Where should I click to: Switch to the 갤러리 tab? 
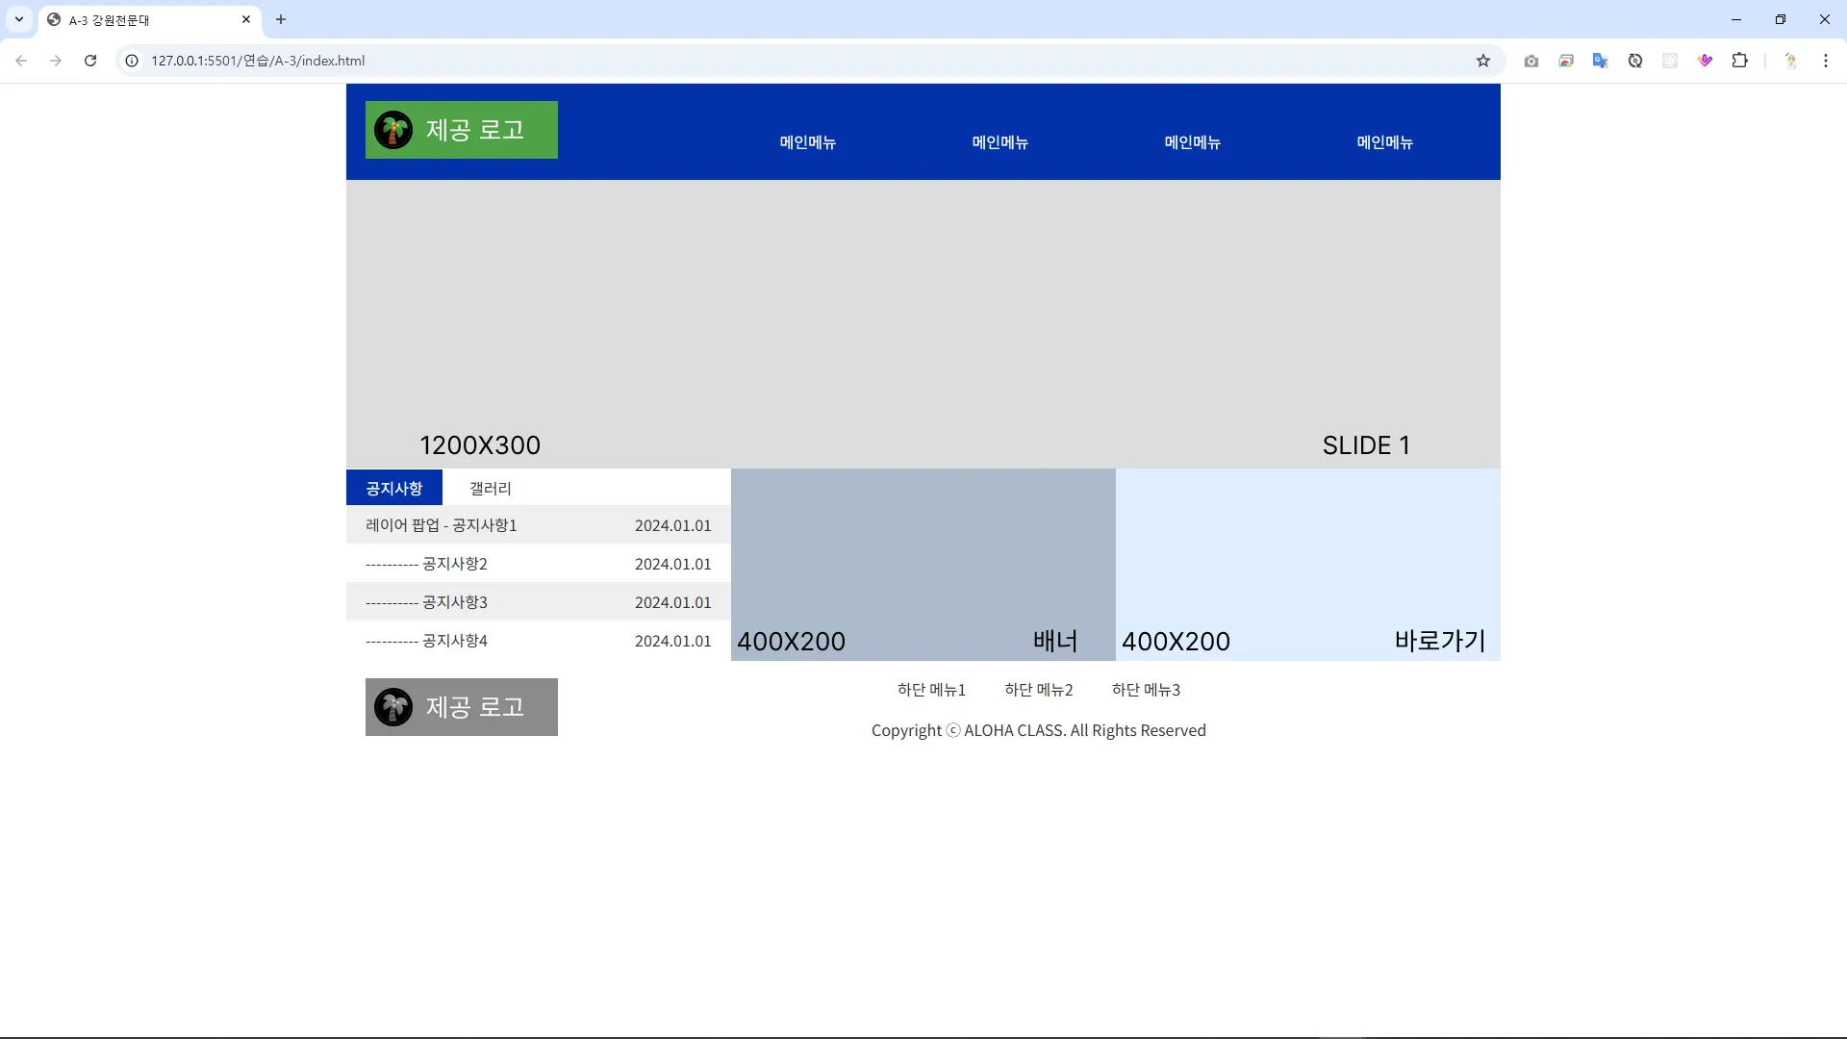[490, 489]
